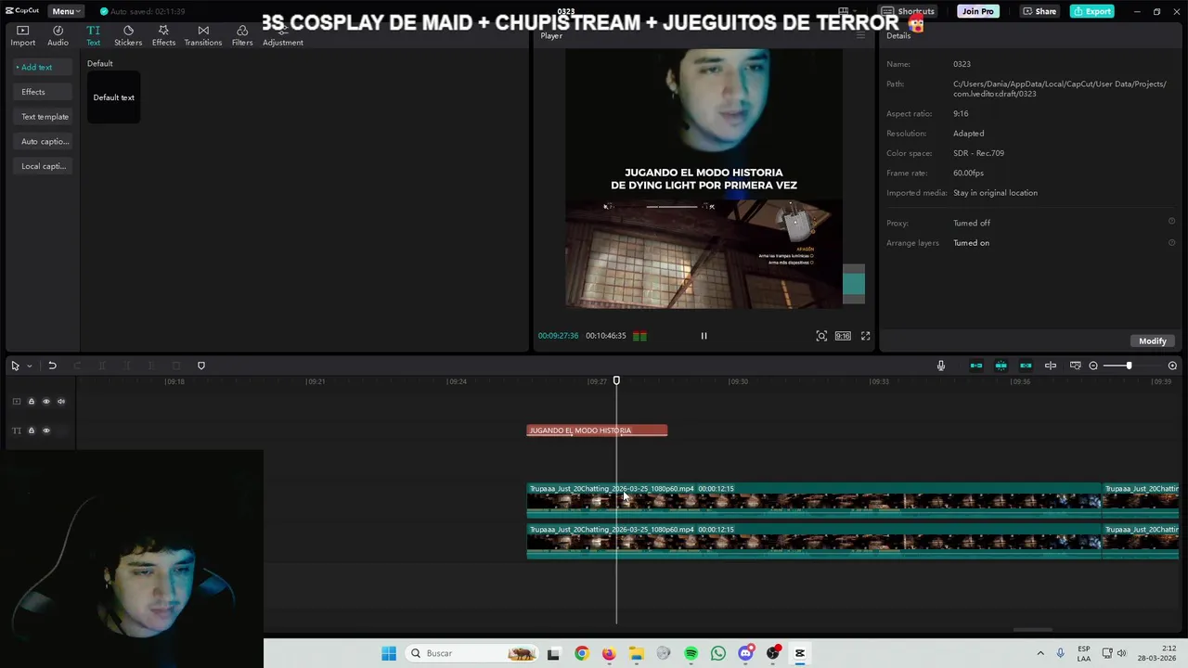Lock the text track

coord(31,430)
